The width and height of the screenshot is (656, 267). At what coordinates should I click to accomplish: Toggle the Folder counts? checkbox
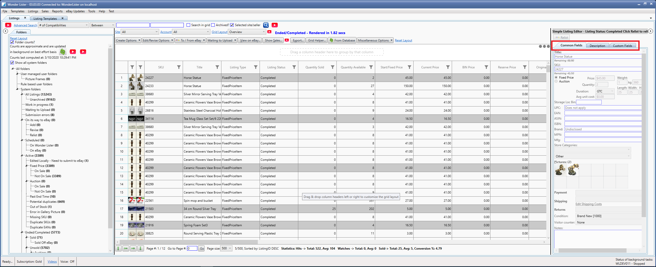tap(12, 42)
